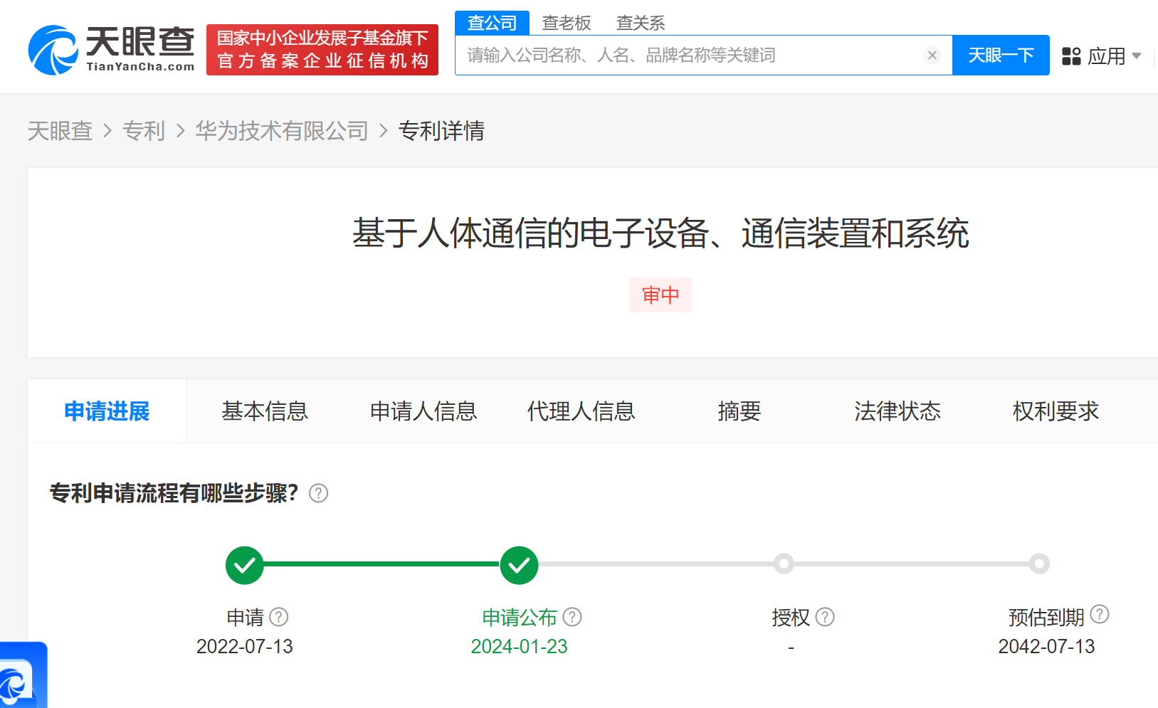Click the help icon beside 专利申请流程有哪些步骤
1158x708 pixels.
(318, 493)
